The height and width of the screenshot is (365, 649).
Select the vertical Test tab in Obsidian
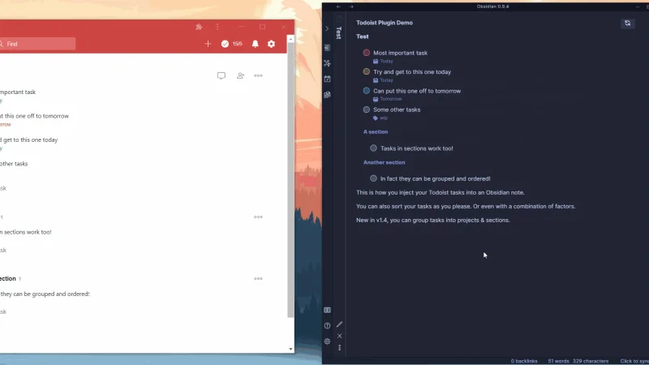339,32
